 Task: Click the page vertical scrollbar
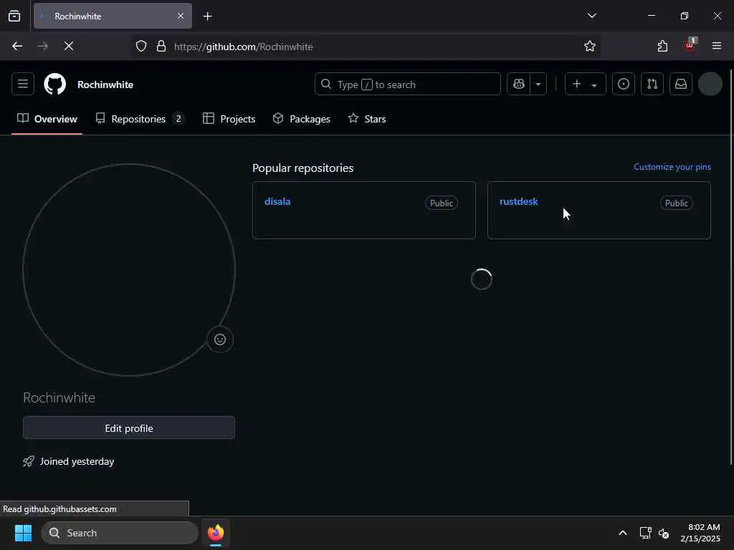[730, 266]
